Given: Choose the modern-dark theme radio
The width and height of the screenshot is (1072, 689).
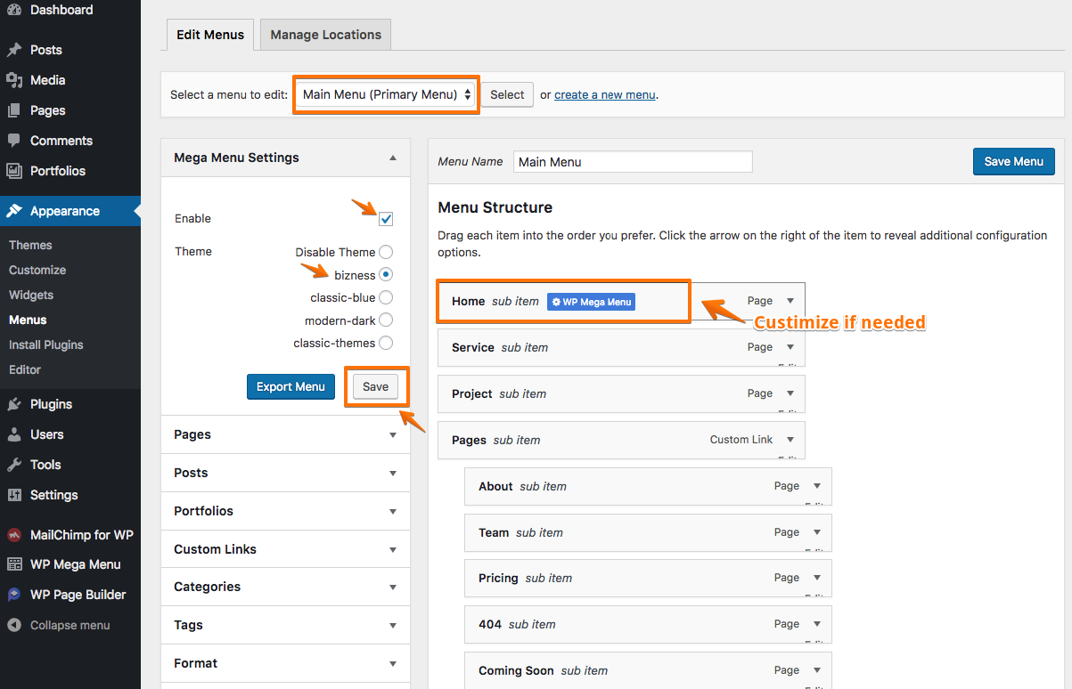Looking at the screenshot, I should (x=386, y=320).
